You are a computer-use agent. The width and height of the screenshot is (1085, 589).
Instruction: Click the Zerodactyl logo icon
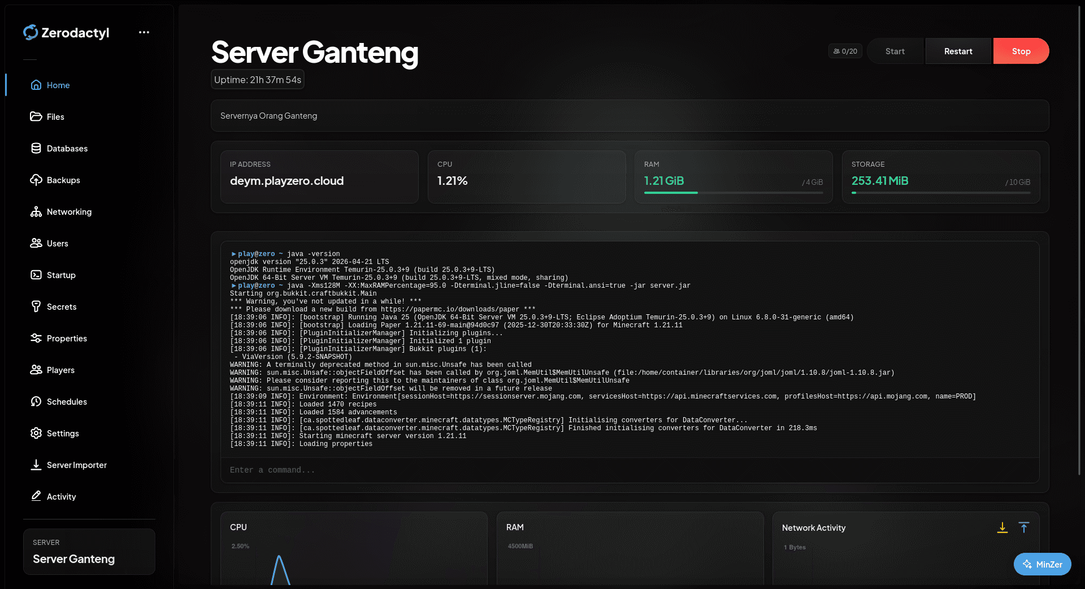click(31, 32)
